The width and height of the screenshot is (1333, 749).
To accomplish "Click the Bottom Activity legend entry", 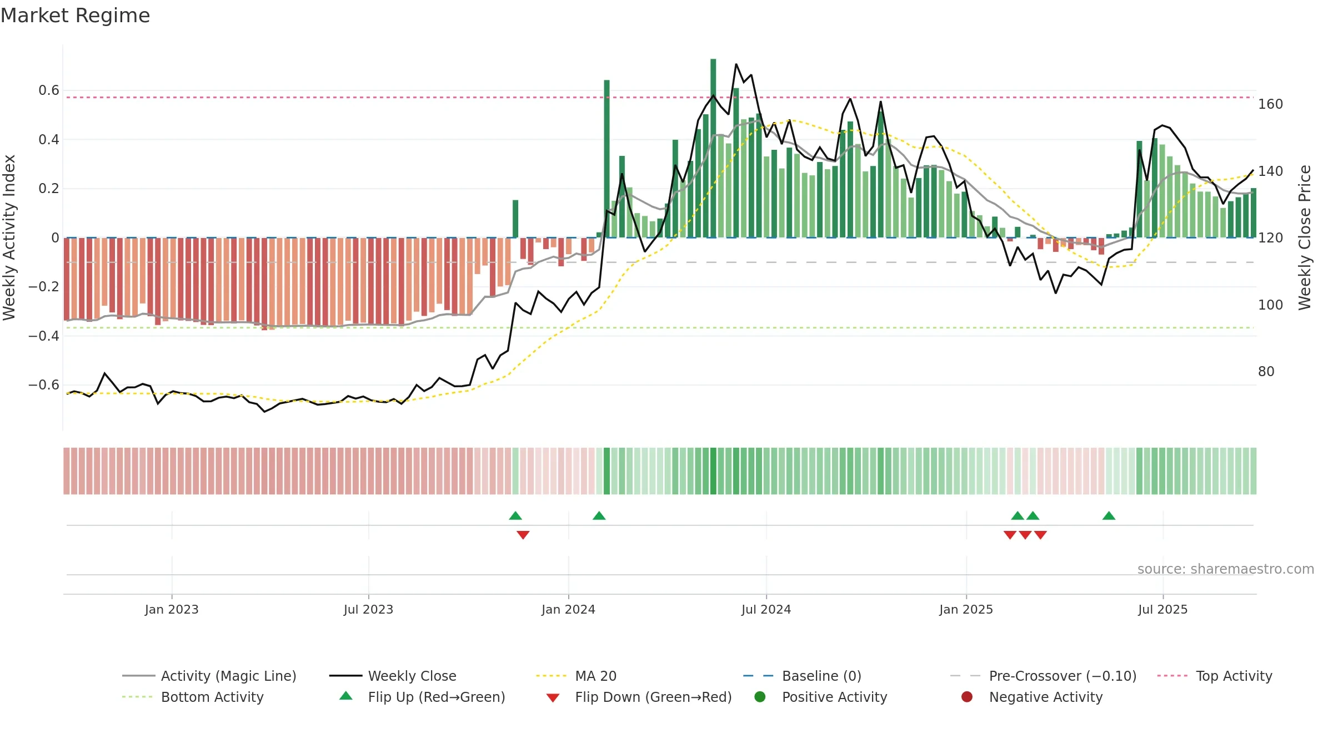I will click(x=193, y=697).
